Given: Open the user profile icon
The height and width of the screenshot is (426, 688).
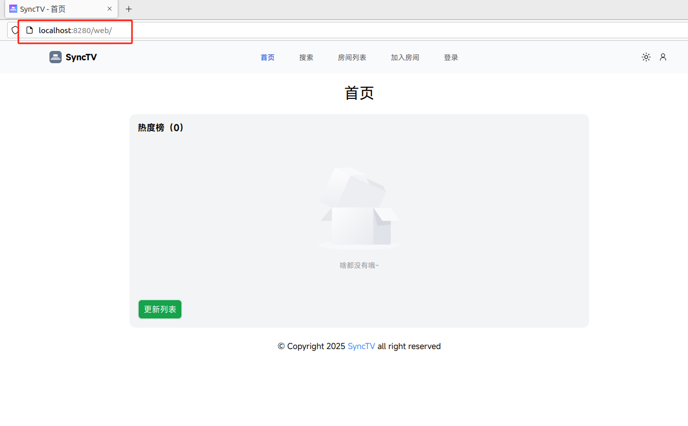Looking at the screenshot, I should [663, 57].
